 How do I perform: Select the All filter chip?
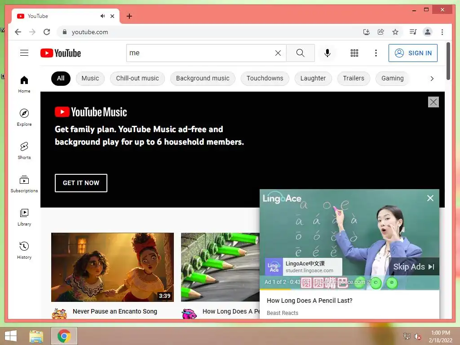pyautogui.click(x=61, y=78)
